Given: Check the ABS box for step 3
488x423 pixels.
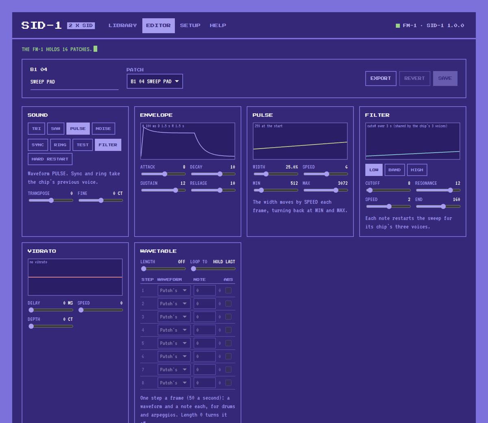Looking at the screenshot, I should [229, 317].
